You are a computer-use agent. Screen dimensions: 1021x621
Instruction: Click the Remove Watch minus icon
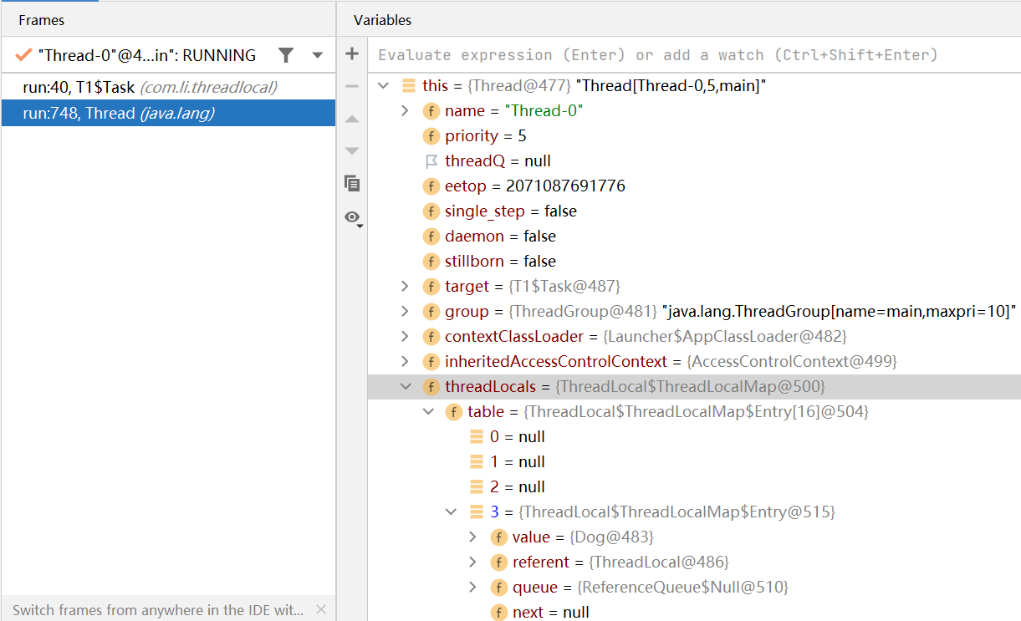[x=352, y=86]
